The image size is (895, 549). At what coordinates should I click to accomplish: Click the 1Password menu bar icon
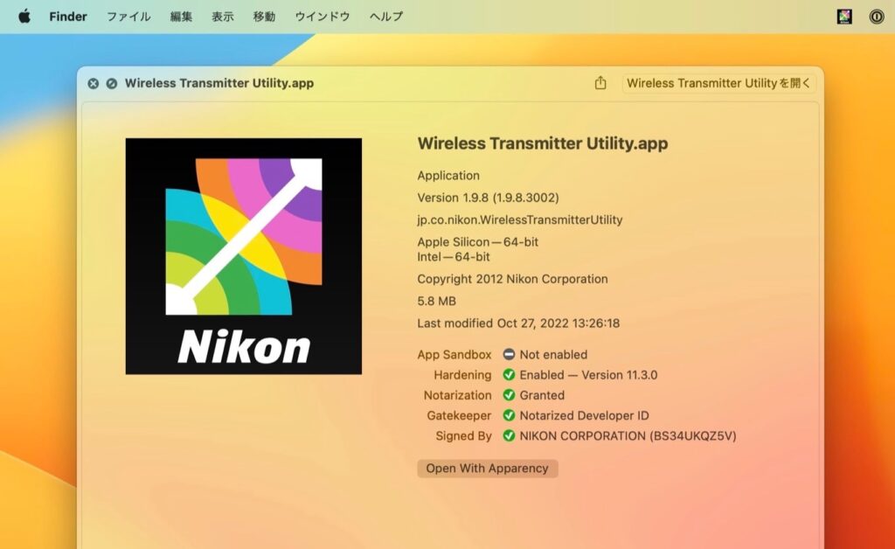click(x=877, y=17)
